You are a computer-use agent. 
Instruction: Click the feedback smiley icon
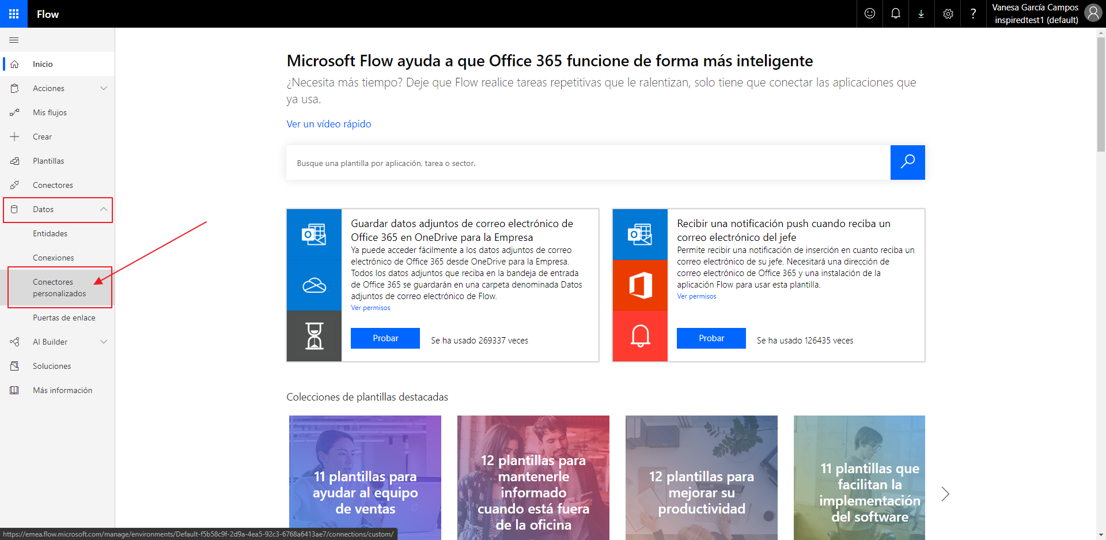tap(870, 14)
